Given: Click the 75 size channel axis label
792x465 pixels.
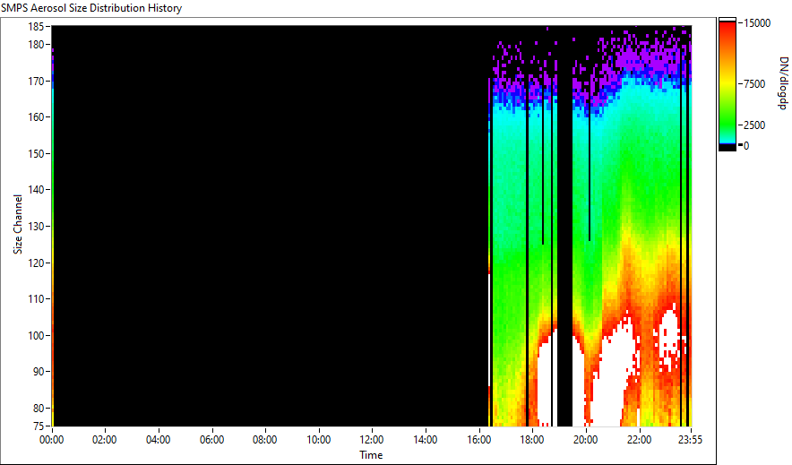Looking at the screenshot, I should coord(39,426).
